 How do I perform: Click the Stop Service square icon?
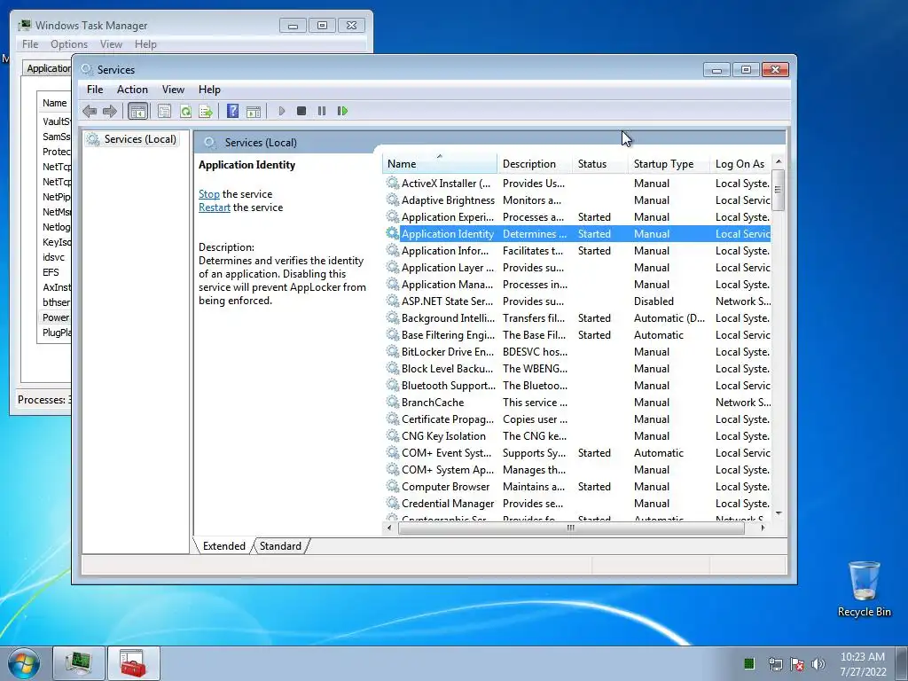301,111
